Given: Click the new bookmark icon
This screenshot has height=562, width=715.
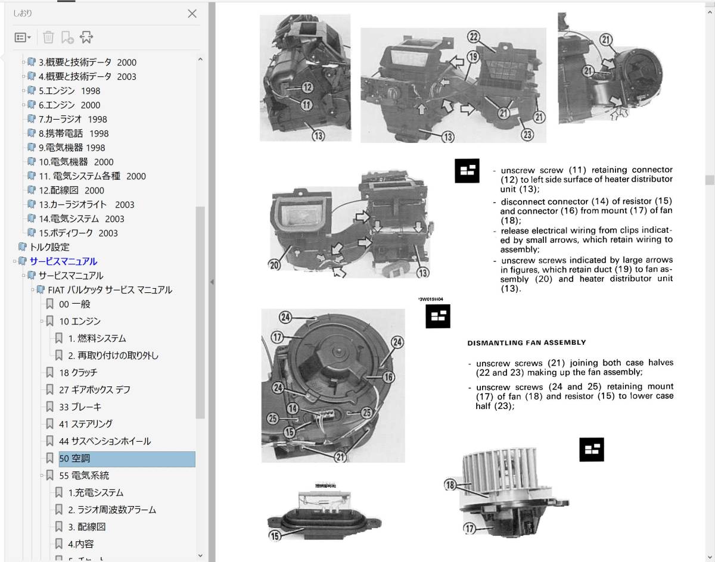Looking at the screenshot, I should pyautogui.click(x=67, y=38).
